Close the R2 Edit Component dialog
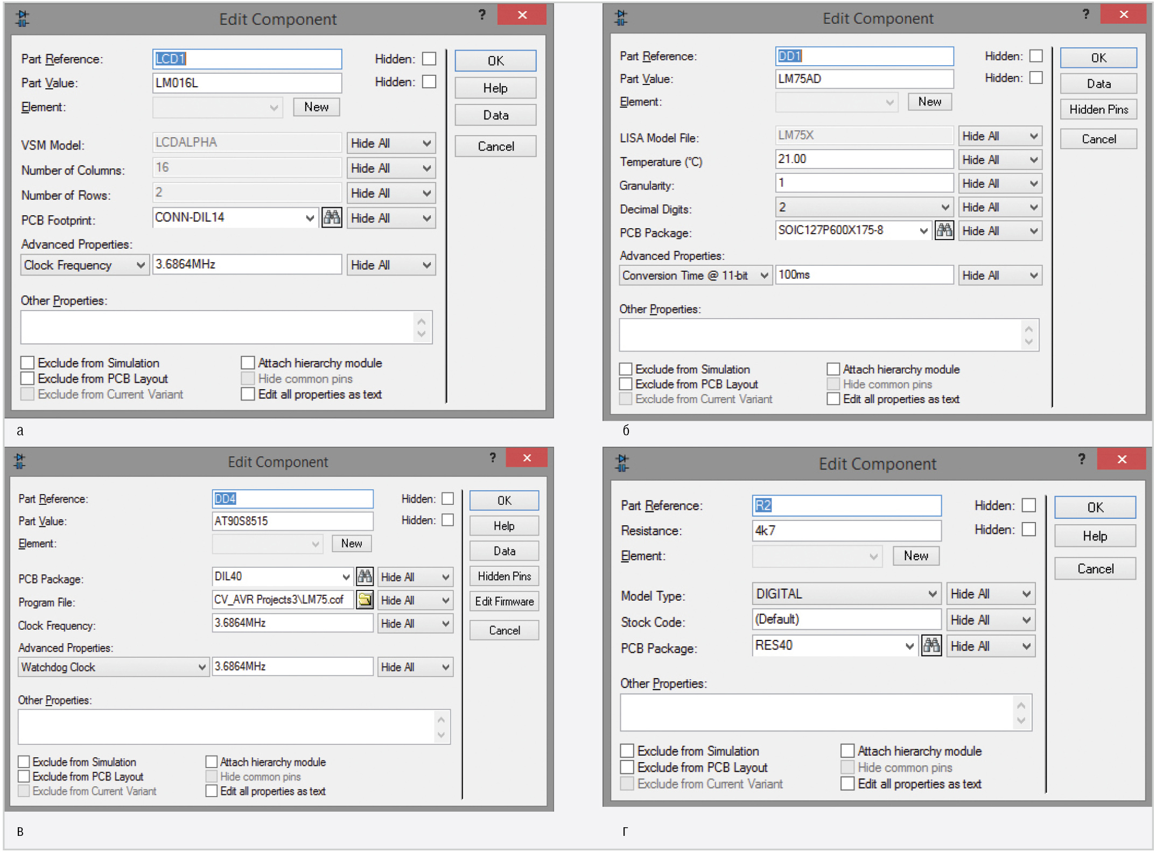Viewport: 1156px width, 852px height. 1122,459
